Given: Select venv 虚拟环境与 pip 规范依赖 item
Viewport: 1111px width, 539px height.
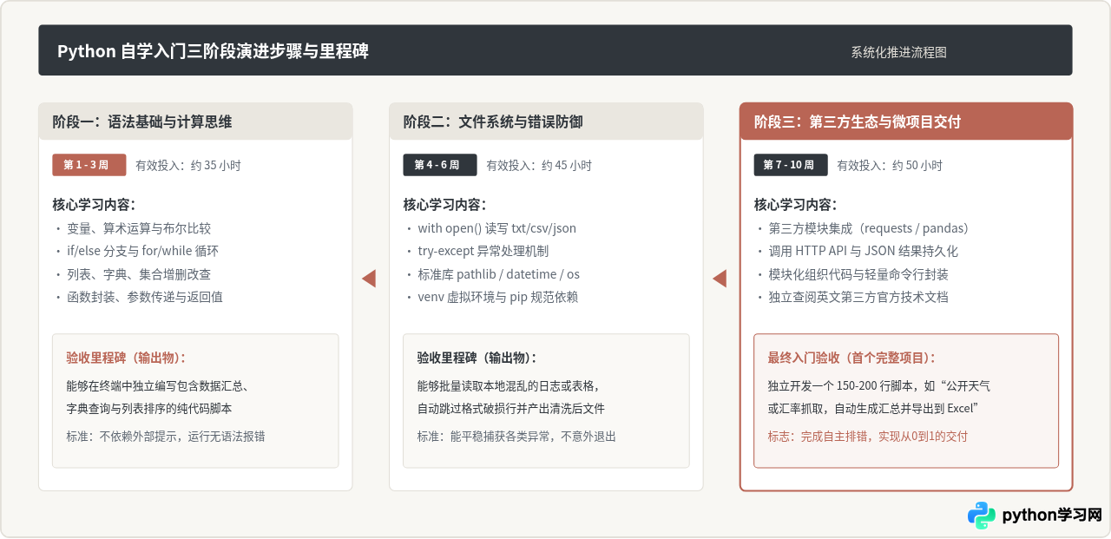Looking at the screenshot, I should 498,297.
